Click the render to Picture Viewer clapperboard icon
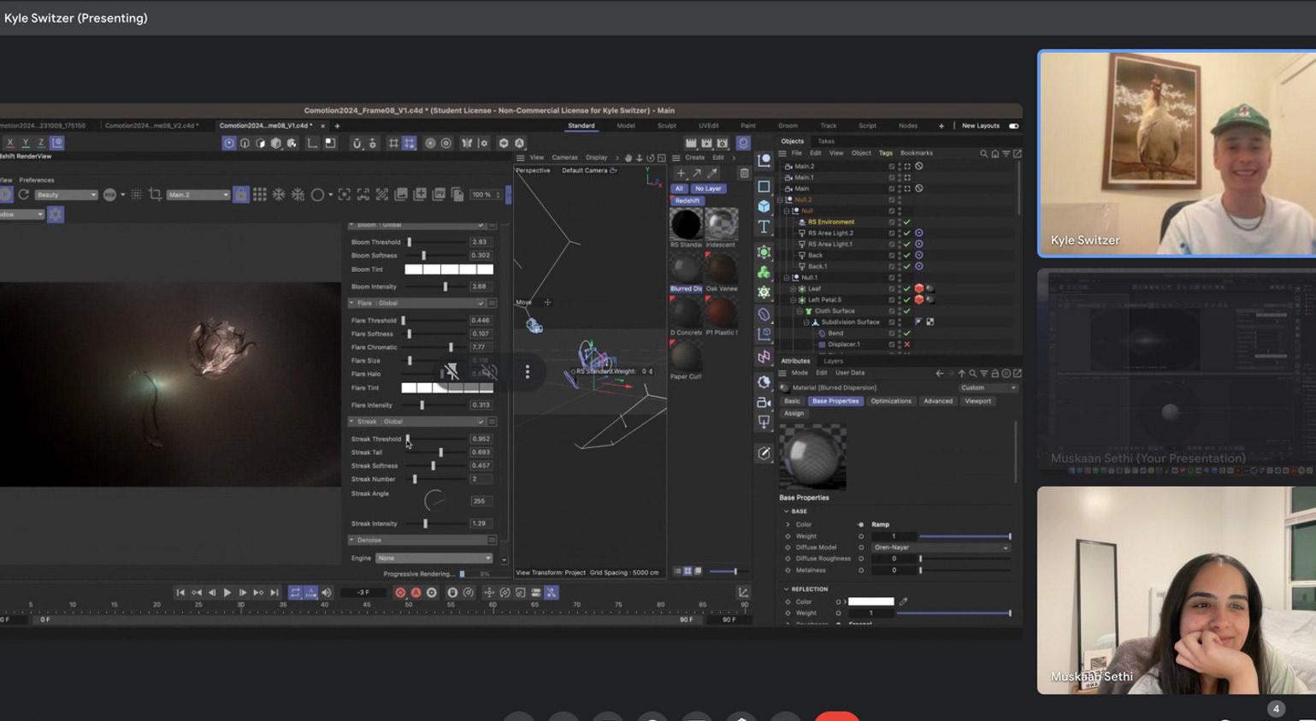 (x=706, y=143)
